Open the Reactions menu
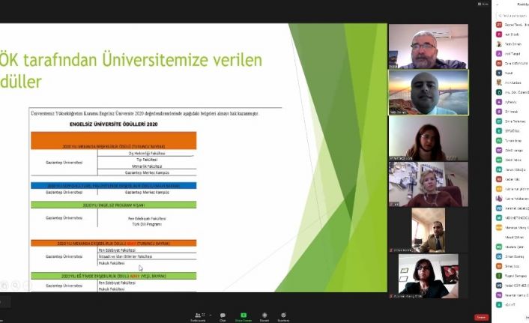 point(284,316)
